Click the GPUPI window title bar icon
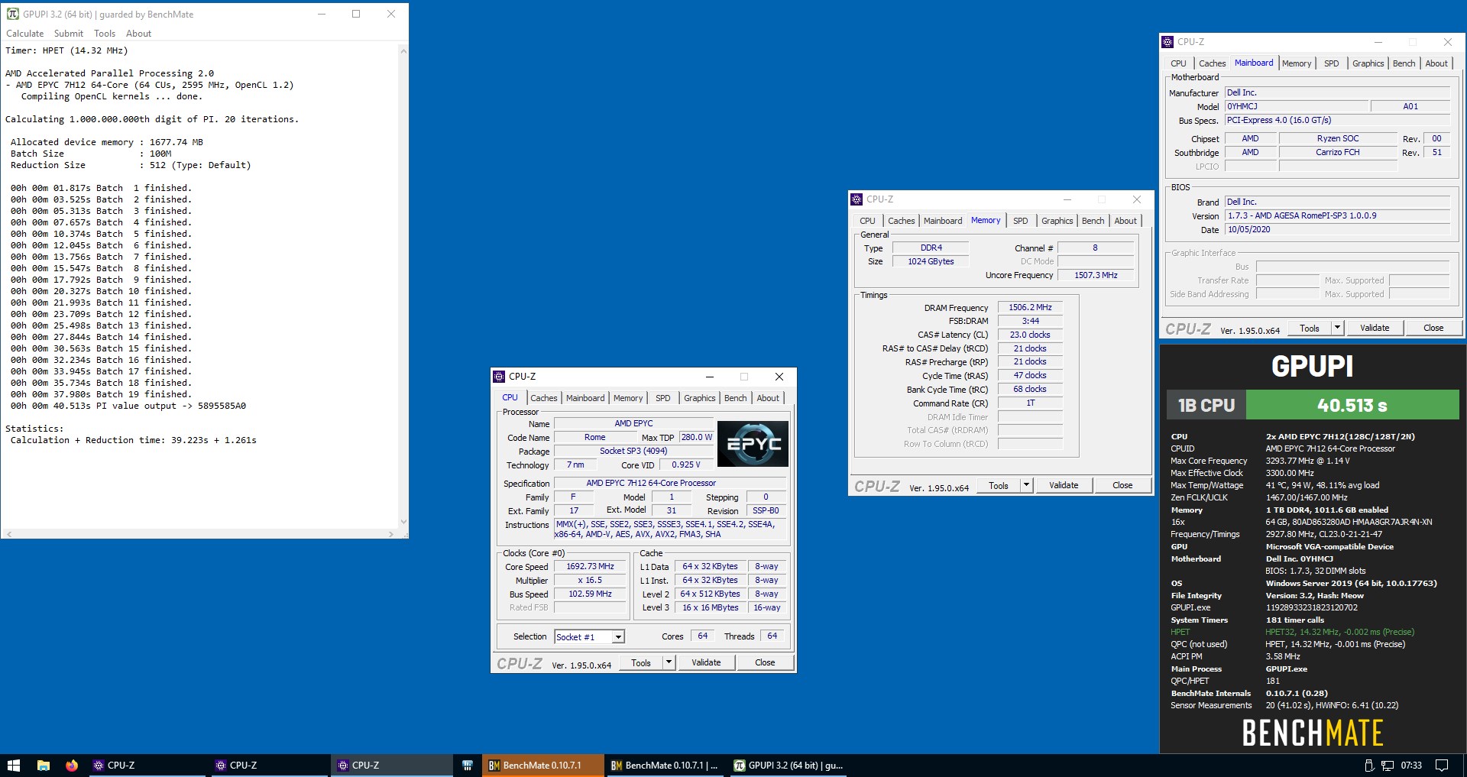Viewport: 1467px width, 777px height. (x=12, y=14)
